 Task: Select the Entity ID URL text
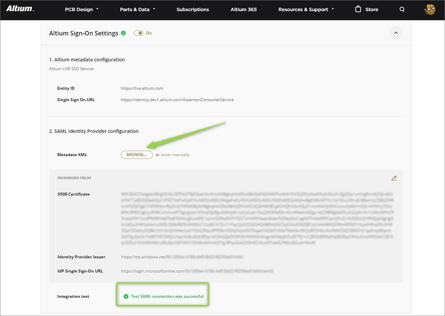click(142, 88)
